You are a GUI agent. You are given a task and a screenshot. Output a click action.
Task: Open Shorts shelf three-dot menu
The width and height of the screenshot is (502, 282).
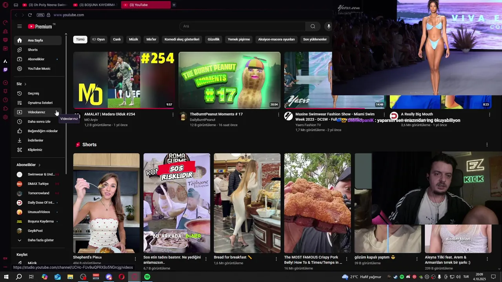pyautogui.click(x=487, y=145)
